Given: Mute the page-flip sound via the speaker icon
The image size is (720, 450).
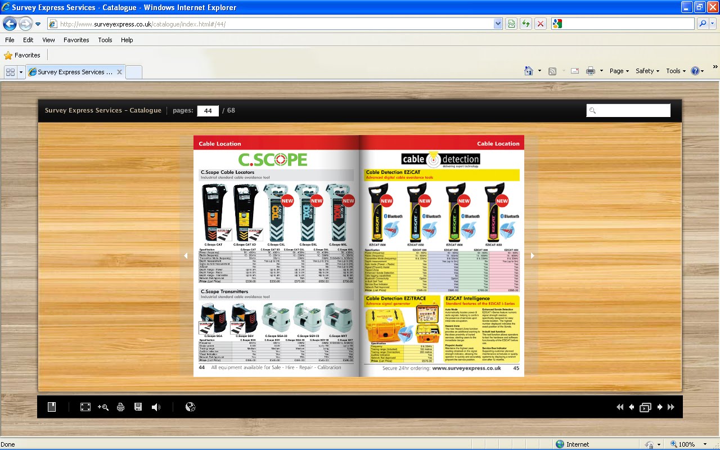Looking at the screenshot, I should tap(156, 407).
